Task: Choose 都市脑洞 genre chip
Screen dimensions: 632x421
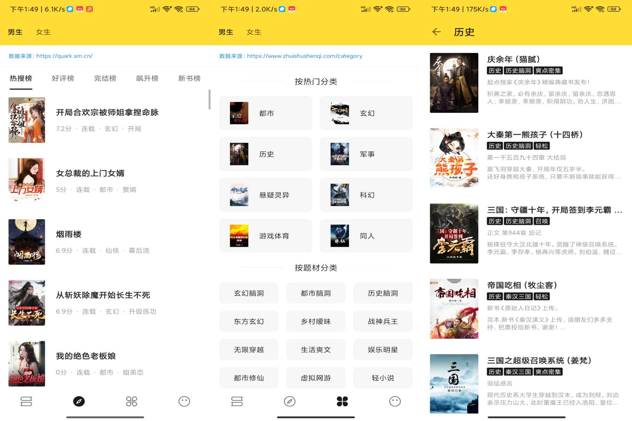Action: pyautogui.click(x=316, y=293)
